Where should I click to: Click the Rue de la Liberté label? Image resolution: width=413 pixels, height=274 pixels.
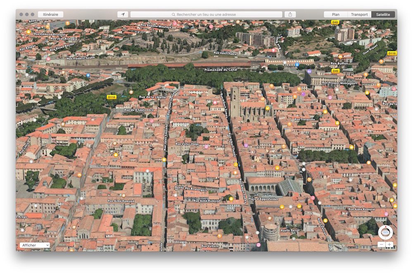click(x=152, y=97)
